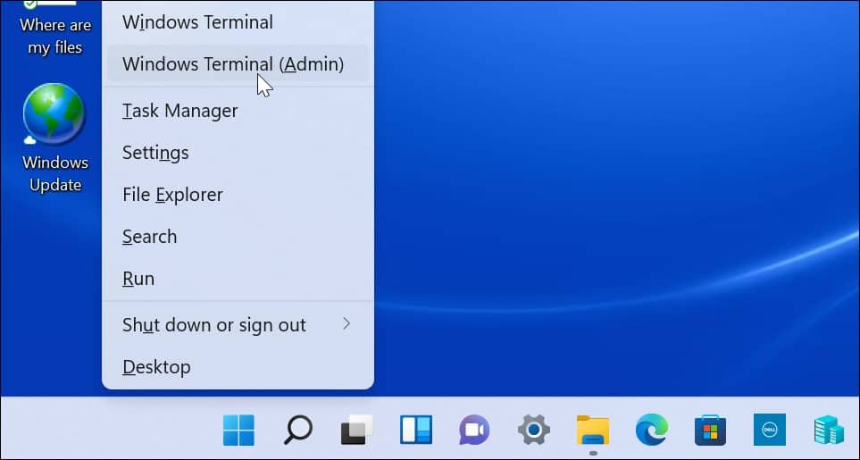The image size is (860, 460).
Task: Open the Dell app on the taskbar
Action: pyautogui.click(x=770, y=430)
